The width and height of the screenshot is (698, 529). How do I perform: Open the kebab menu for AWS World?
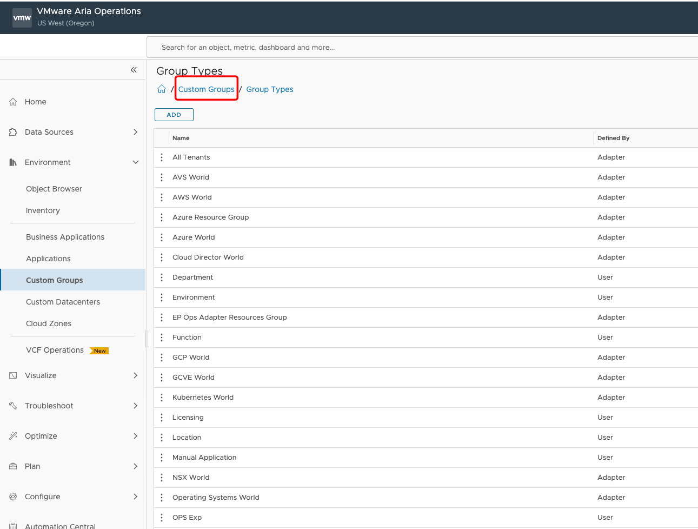point(162,197)
